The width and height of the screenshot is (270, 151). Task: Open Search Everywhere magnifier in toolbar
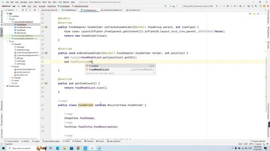(x=261, y=6)
